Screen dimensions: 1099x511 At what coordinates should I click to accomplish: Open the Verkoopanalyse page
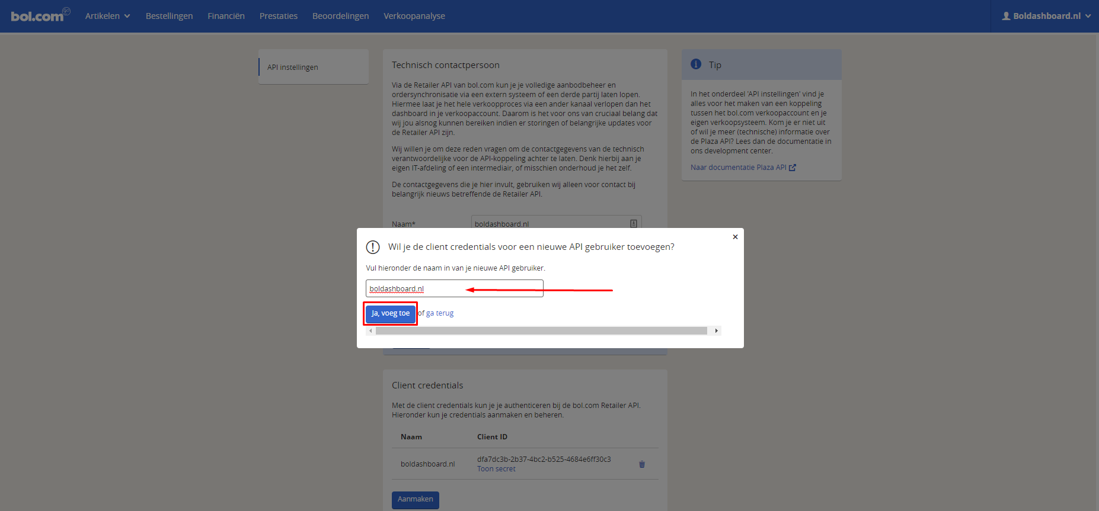414,16
